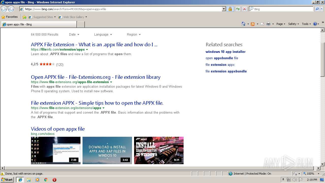Click the system tray volume icon
This screenshot has width=325, height=183.
click(x=295, y=180)
